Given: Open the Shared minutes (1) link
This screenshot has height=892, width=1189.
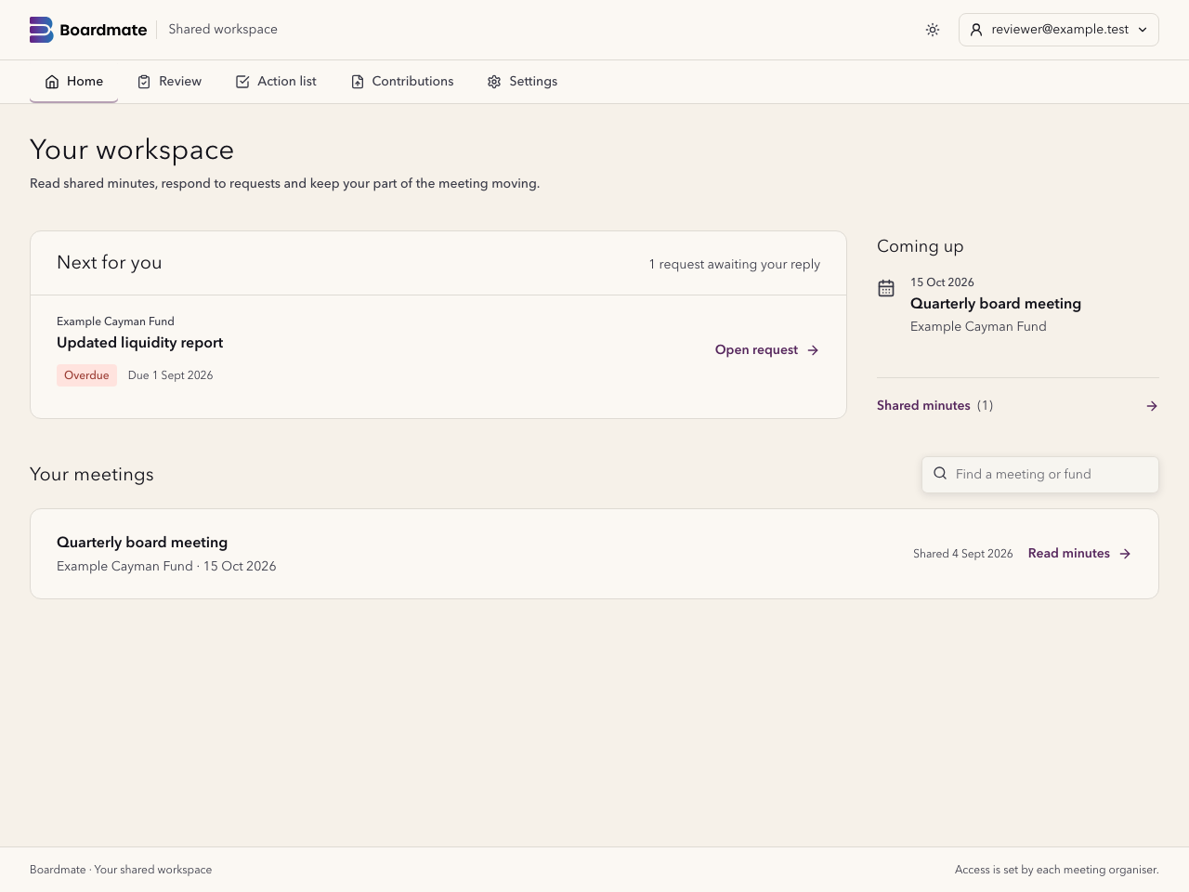Looking at the screenshot, I should [x=1018, y=406].
